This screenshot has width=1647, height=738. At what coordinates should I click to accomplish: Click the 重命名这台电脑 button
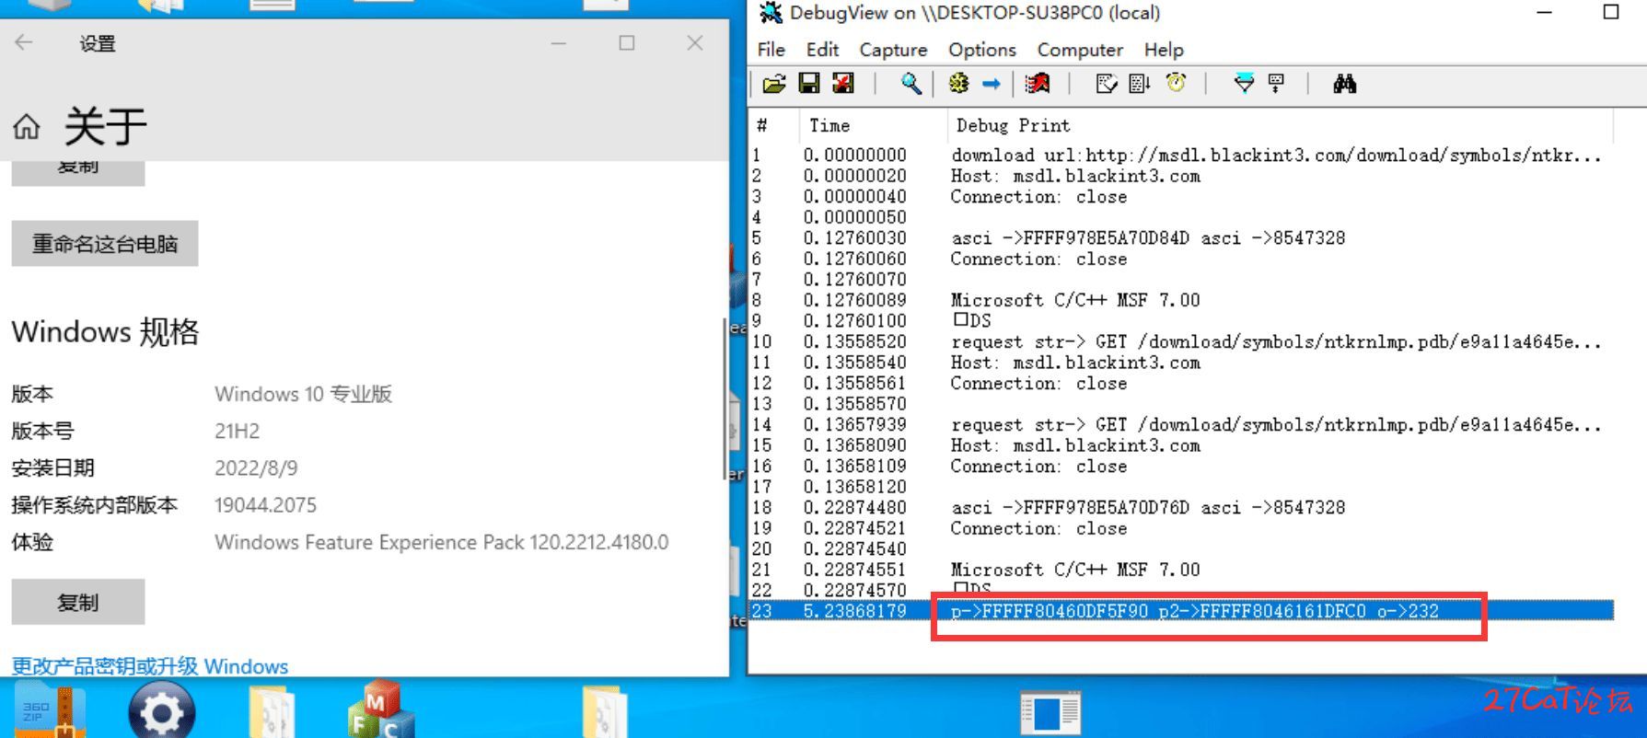[105, 244]
